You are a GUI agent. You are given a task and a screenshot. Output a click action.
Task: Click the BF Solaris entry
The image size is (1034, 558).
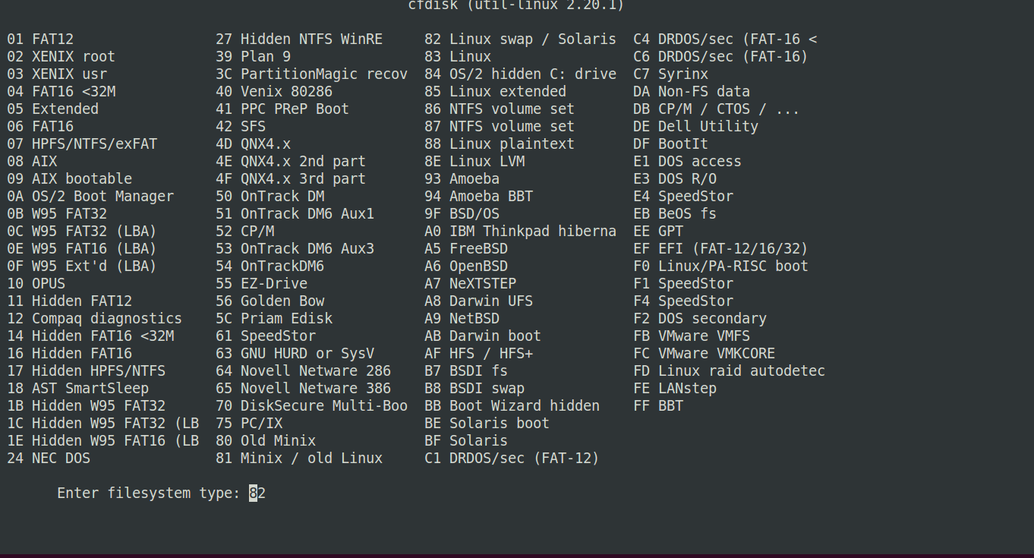coord(466,441)
